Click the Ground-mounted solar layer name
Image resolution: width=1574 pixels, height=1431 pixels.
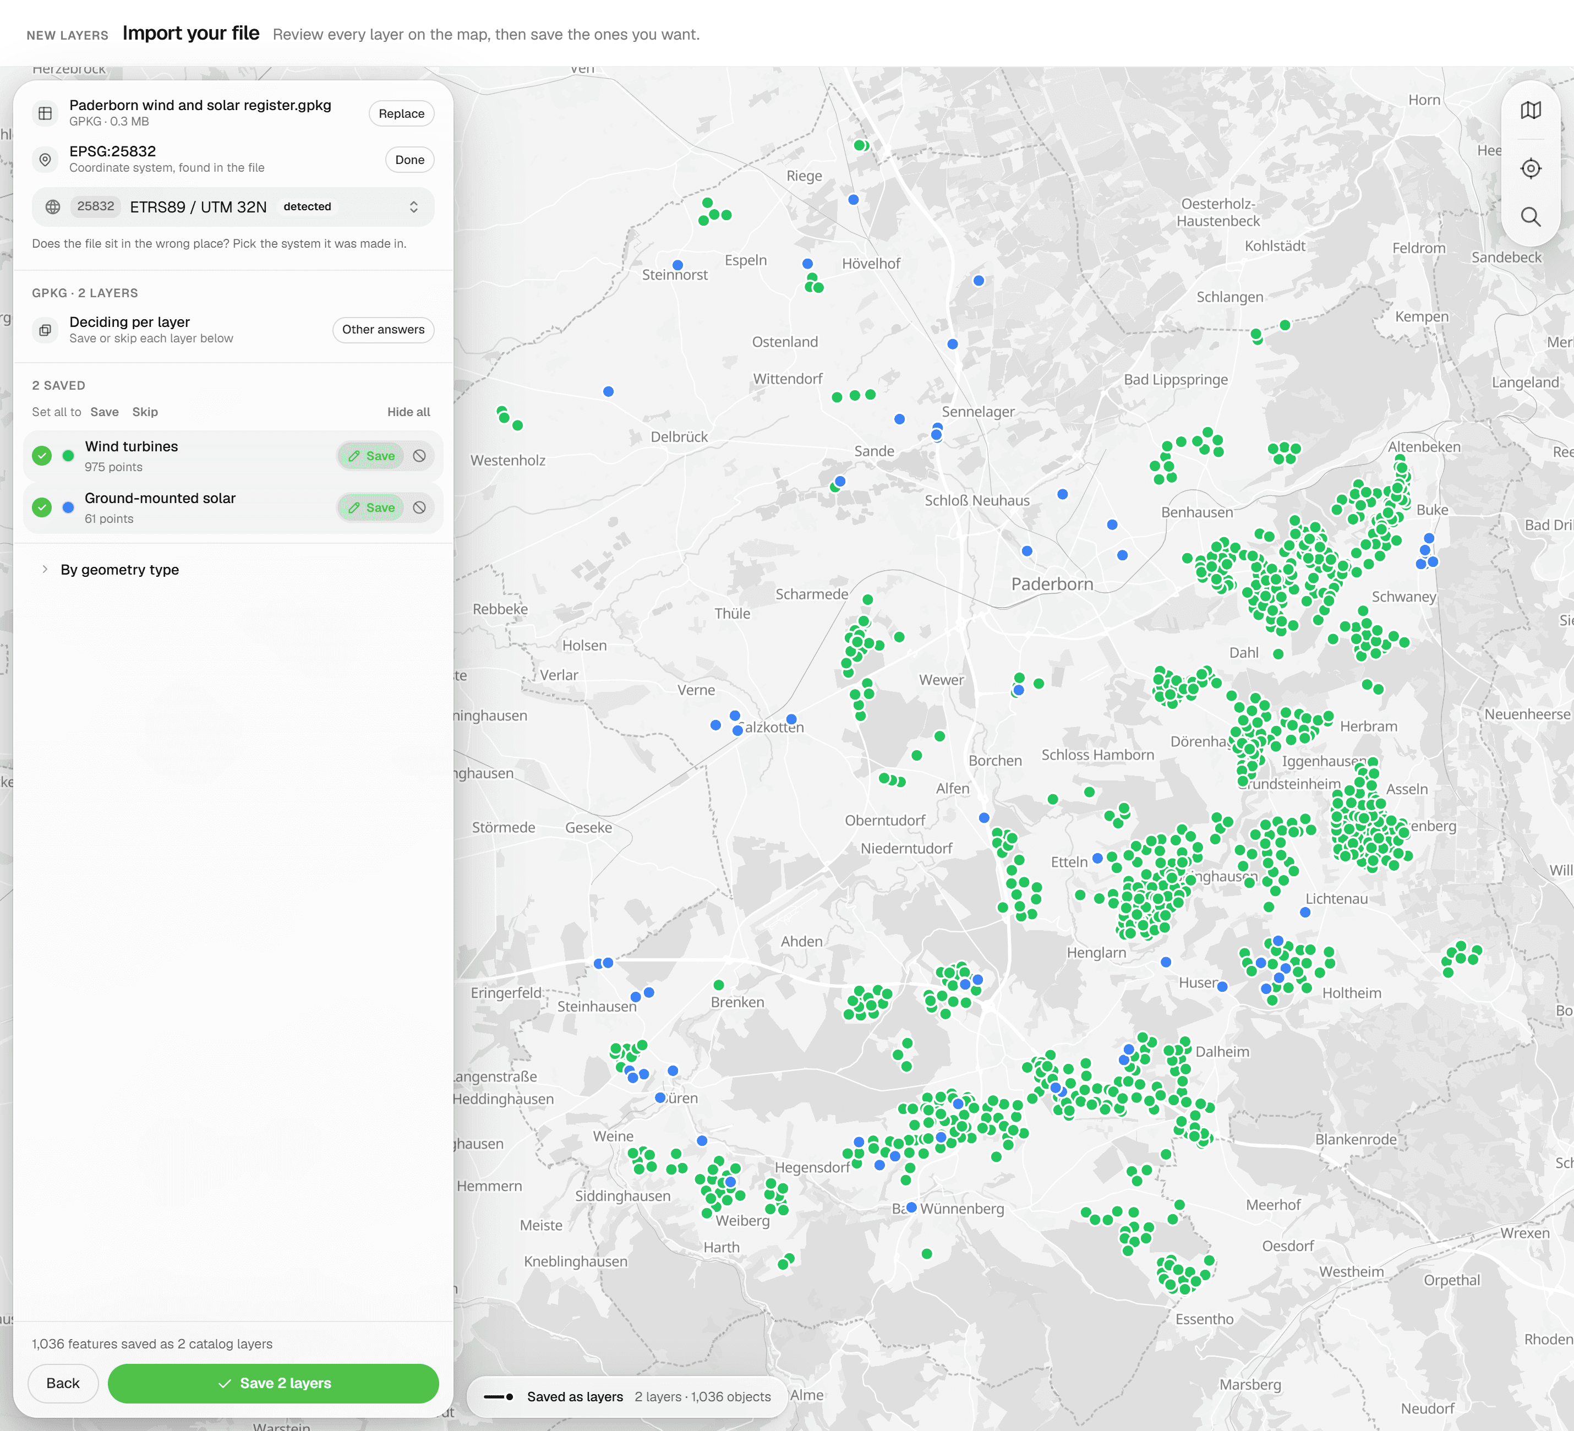pos(160,498)
